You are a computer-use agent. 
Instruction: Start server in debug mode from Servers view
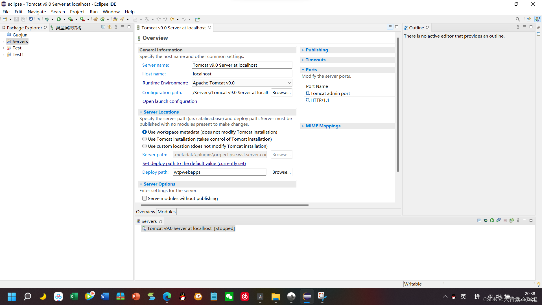[x=486, y=220]
